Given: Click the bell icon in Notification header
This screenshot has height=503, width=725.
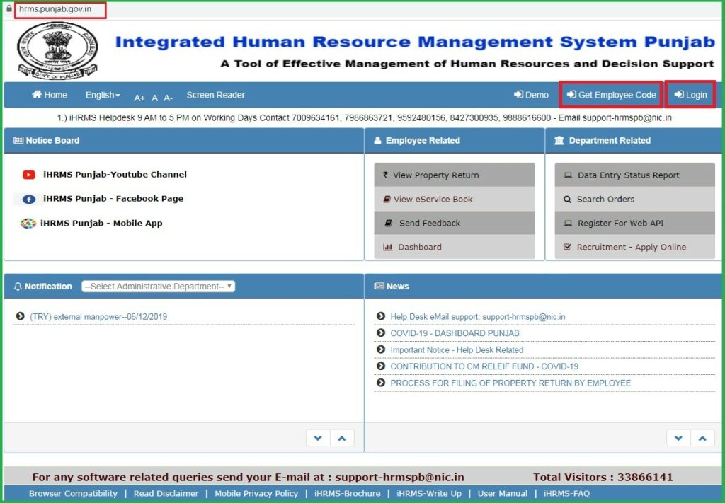Looking at the screenshot, I should (18, 287).
